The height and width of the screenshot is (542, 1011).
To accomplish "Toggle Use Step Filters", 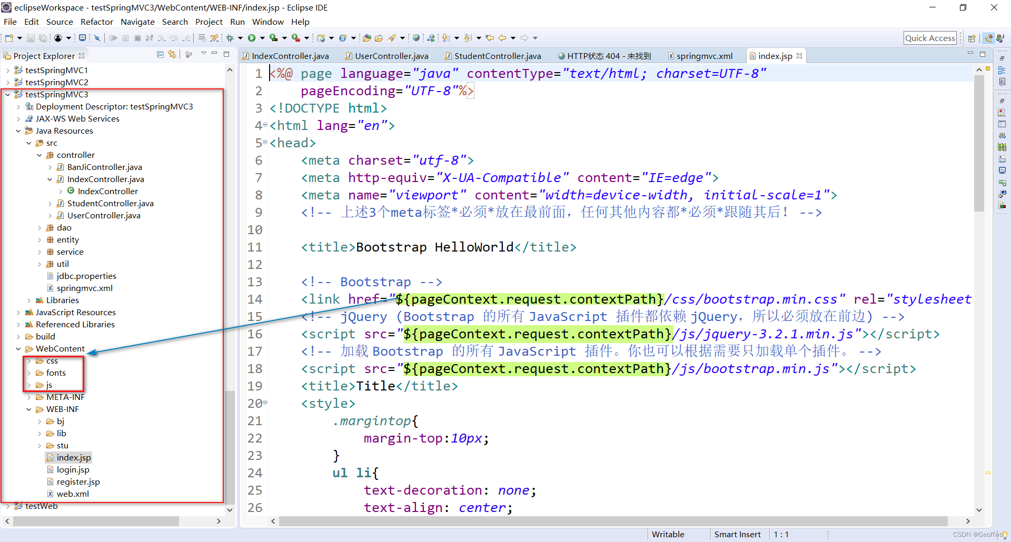I will click(214, 38).
